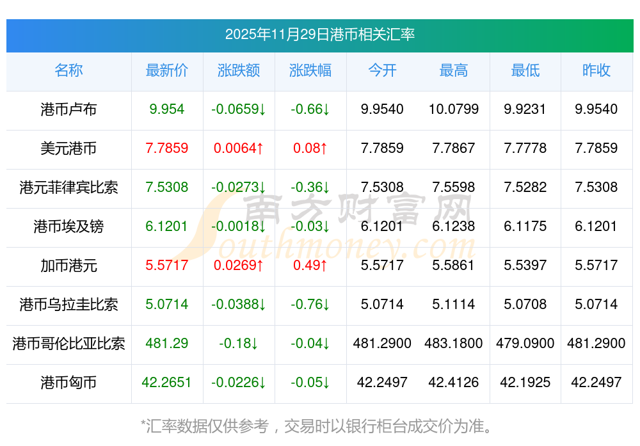
Task: Click the 涨跌额 column header
Action: coord(238,70)
